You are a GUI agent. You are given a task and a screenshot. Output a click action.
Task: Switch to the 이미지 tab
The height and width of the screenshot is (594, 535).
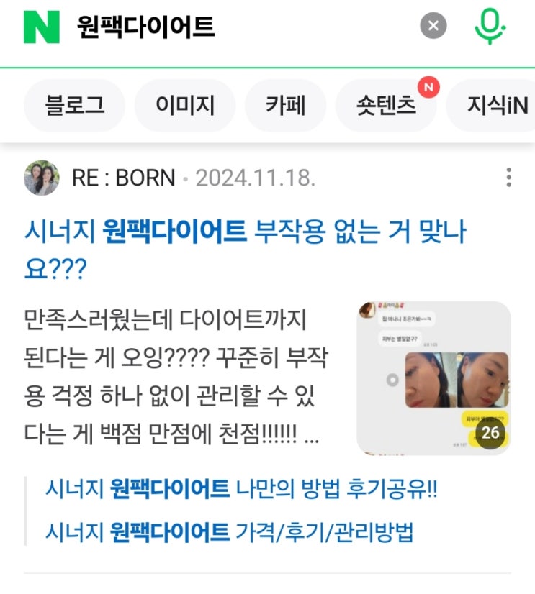coord(185,105)
